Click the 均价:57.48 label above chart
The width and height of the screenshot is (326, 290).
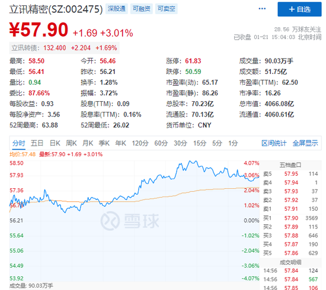(x=23, y=154)
